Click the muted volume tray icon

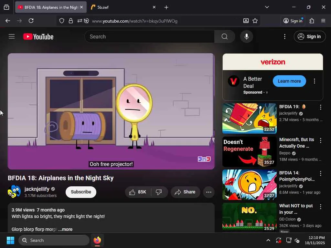point(297,240)
